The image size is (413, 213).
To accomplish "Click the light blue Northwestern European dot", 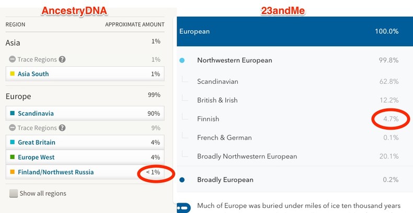I will point(182,60).
